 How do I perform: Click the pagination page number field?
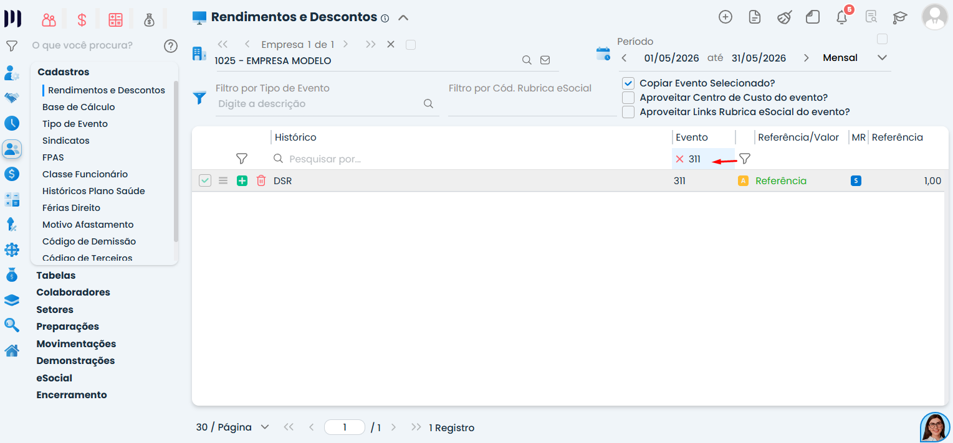[344, 427]
